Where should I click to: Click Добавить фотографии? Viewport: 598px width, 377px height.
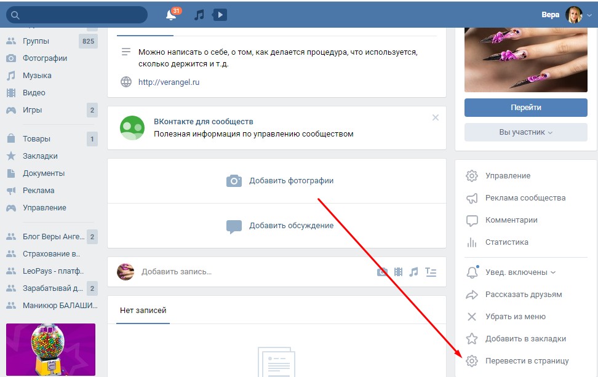coord(280,181)
